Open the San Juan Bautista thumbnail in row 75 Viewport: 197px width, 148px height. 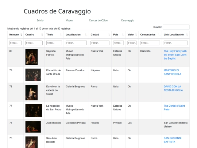pos(31,142)
